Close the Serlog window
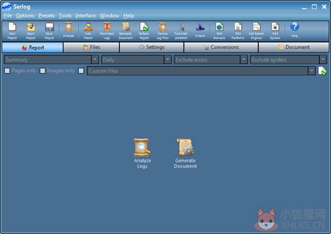Screen dimensions: 331x234 [x=324, y=7]
